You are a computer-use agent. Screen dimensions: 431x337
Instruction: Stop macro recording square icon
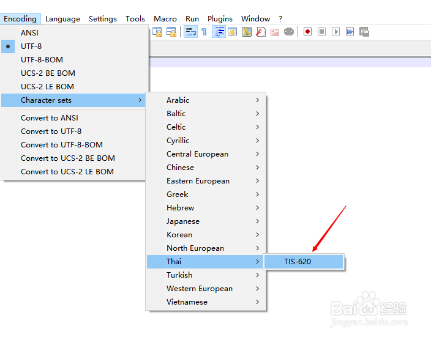[x=321, y=32]
